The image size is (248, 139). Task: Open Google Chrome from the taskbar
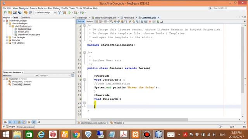click(x=76, y=134)
